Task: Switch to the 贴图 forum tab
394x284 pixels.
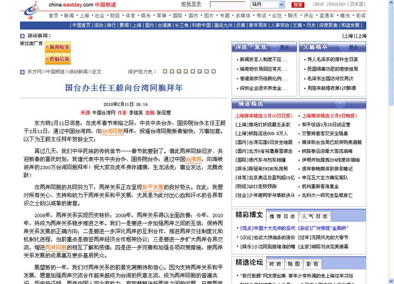Action: [294, 264]
